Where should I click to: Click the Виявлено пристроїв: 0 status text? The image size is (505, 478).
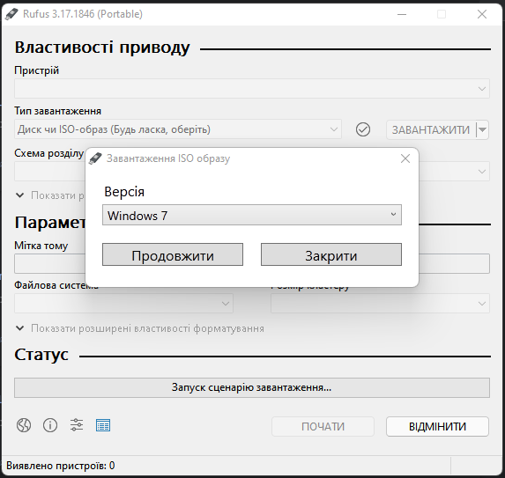(61, 466)
